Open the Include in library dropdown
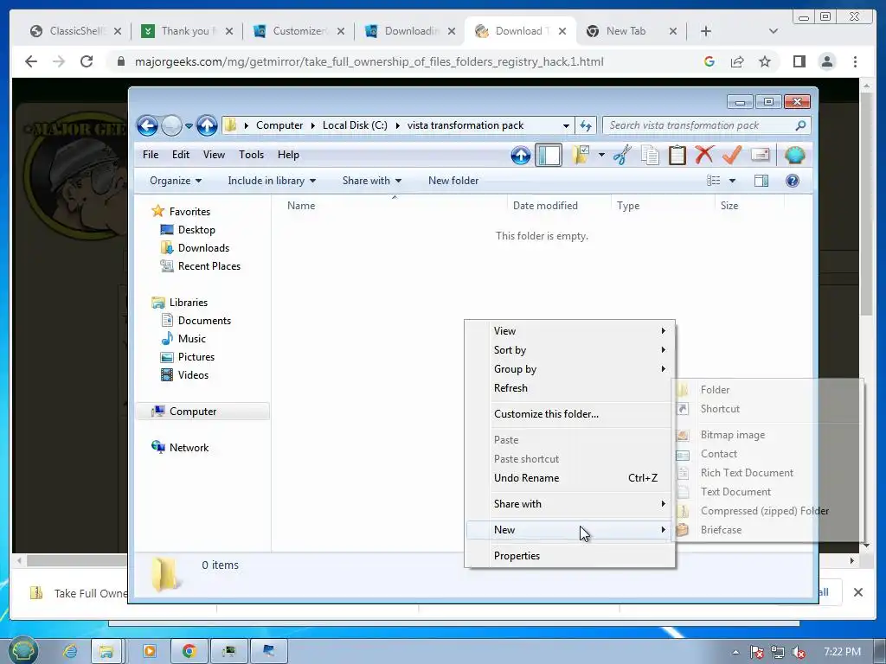 (272, 181)
